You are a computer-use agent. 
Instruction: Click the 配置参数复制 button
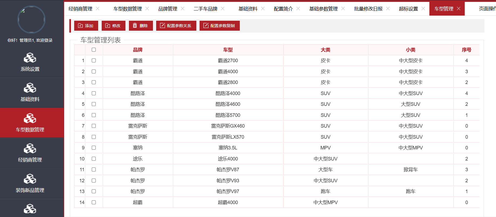219,26
